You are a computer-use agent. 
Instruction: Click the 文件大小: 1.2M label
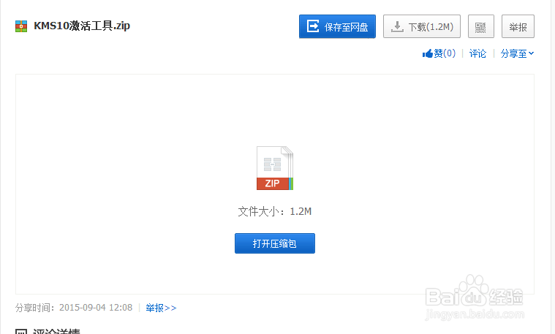coord(275,211)
